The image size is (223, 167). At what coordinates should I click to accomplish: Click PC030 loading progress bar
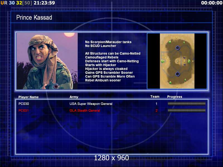186,104
